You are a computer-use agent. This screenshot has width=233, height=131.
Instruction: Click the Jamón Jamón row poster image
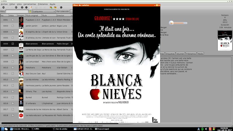coord(21,26)
